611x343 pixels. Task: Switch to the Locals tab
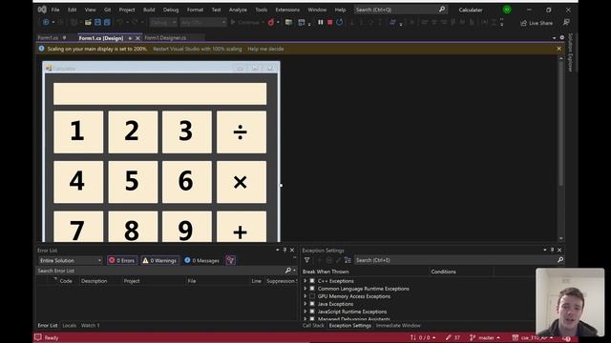tap(69, 325)
